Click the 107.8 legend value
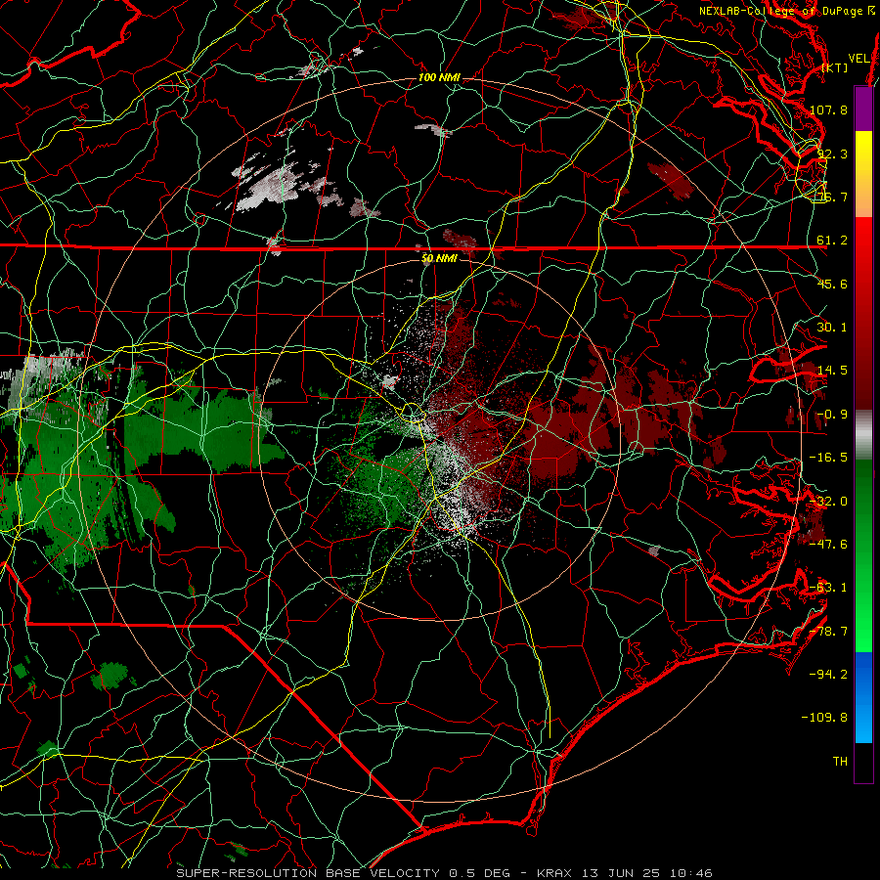 828,110
